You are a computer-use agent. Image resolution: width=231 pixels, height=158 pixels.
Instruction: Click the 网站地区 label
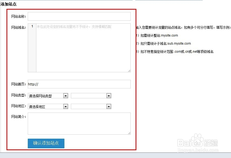pyautogui.click(x=19, y=106)
